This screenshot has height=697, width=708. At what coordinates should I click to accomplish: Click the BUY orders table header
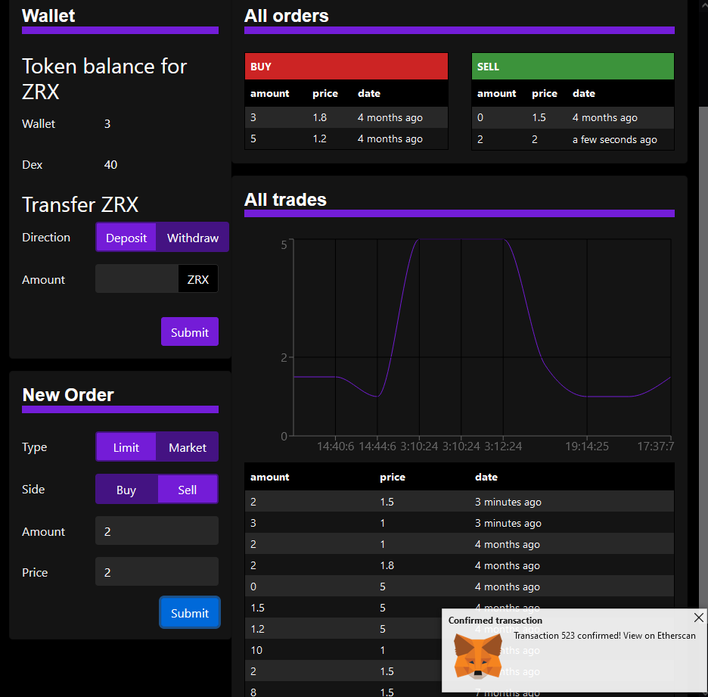coord(346,67)
